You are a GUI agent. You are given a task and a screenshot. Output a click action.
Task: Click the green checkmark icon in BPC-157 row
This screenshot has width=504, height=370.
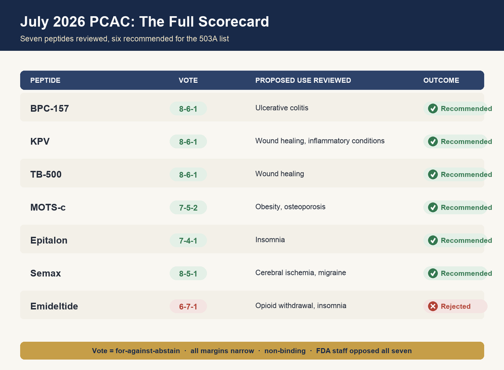click(433, 108)
